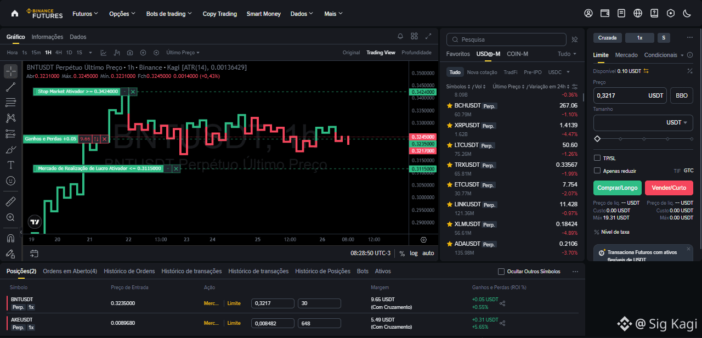Open language globe icon

click(638, 13)
